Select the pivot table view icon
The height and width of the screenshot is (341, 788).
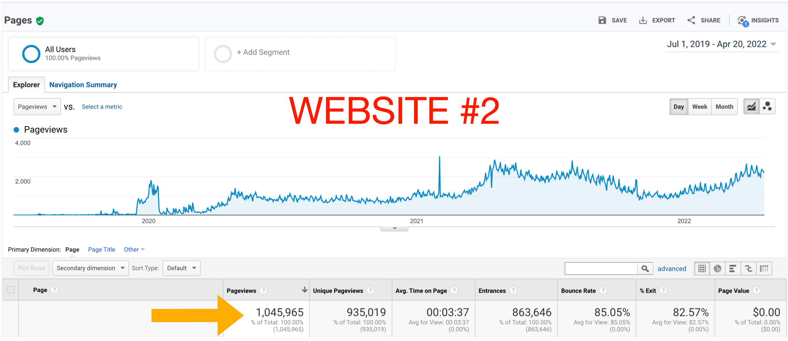[x=764, y=268]
